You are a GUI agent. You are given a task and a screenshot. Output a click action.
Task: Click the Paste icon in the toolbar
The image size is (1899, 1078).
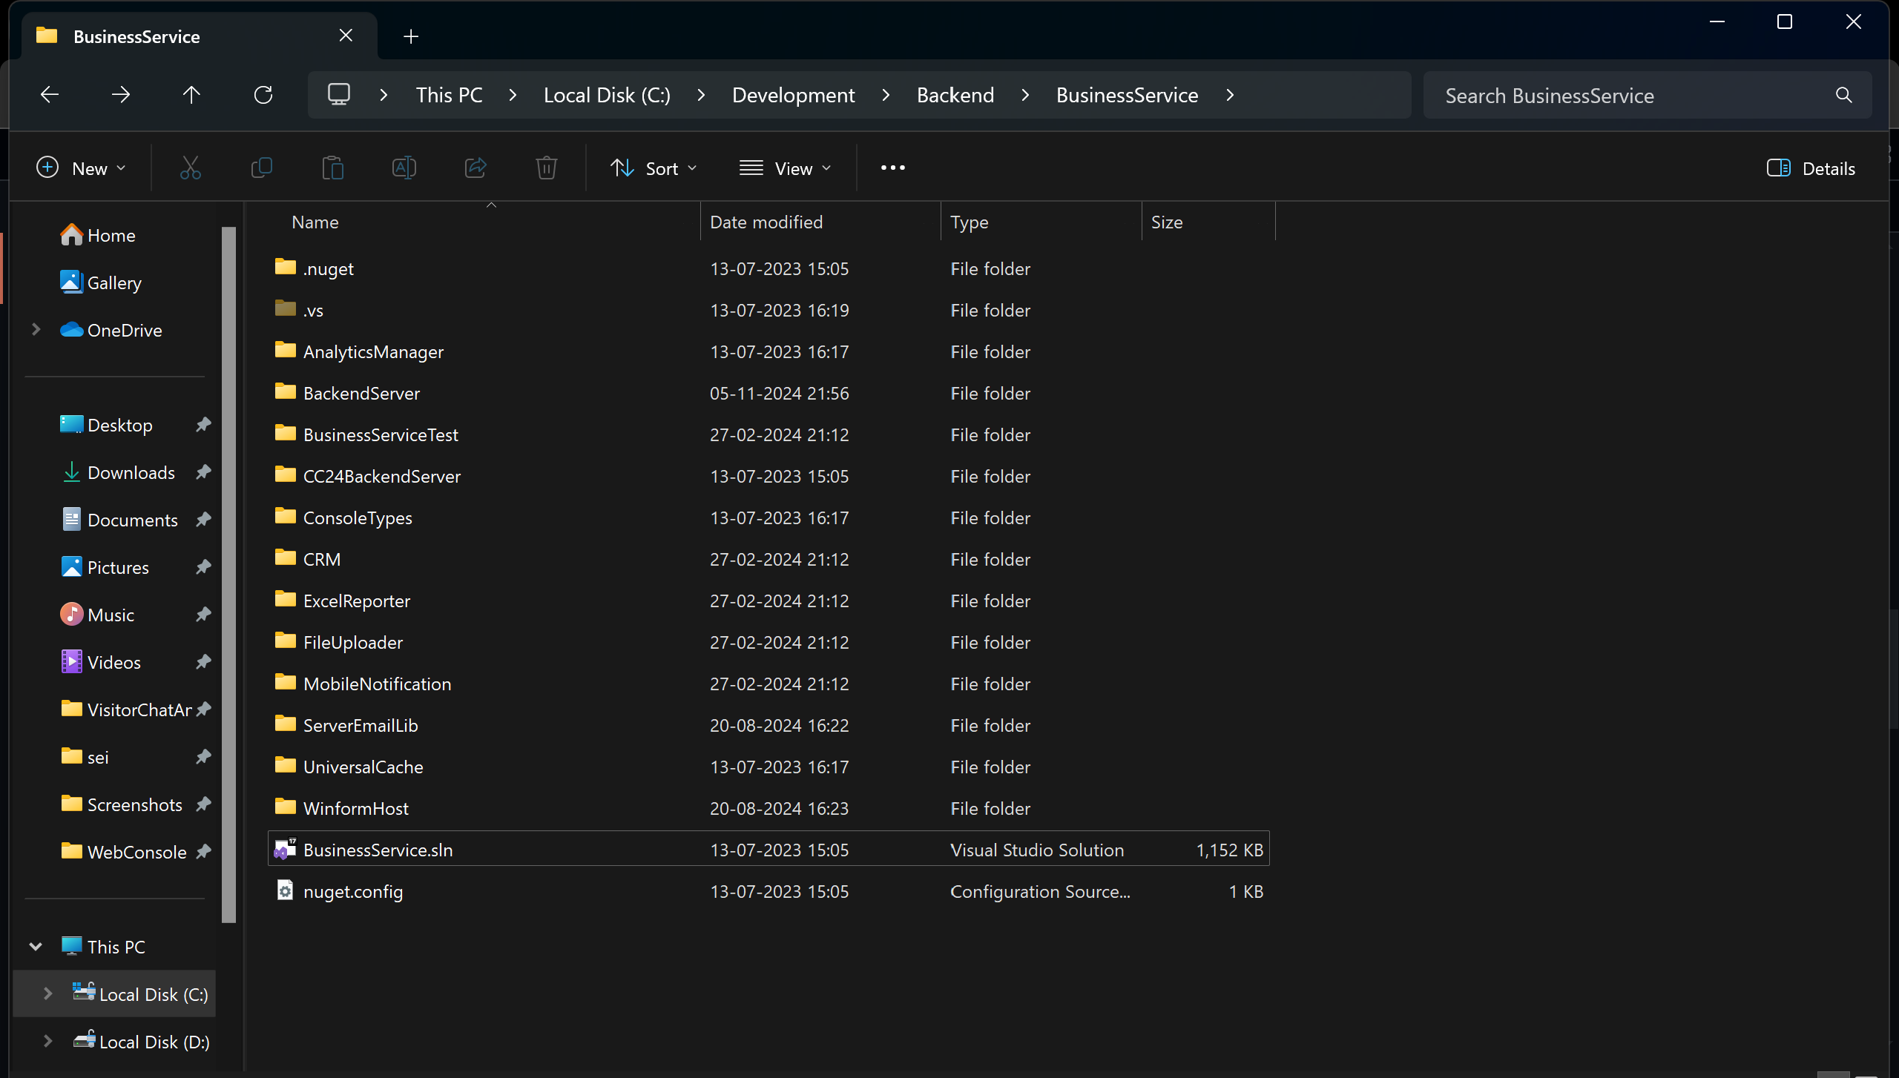coord(333,168)
